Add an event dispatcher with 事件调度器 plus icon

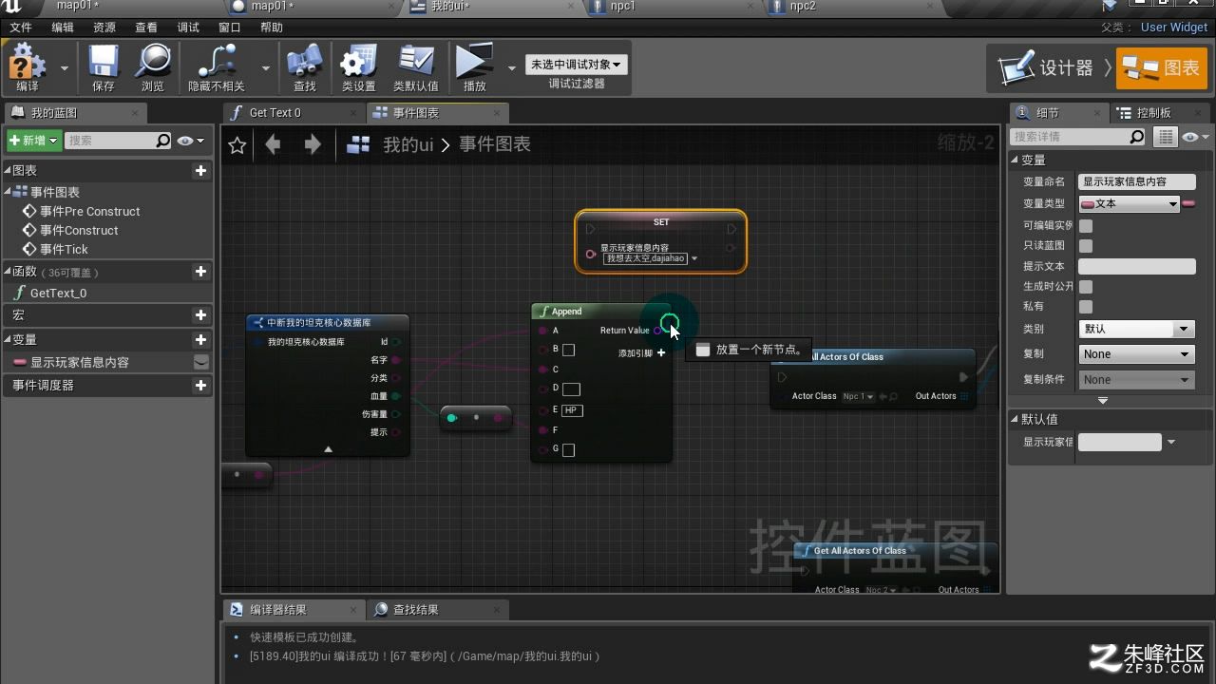(200, 386)
